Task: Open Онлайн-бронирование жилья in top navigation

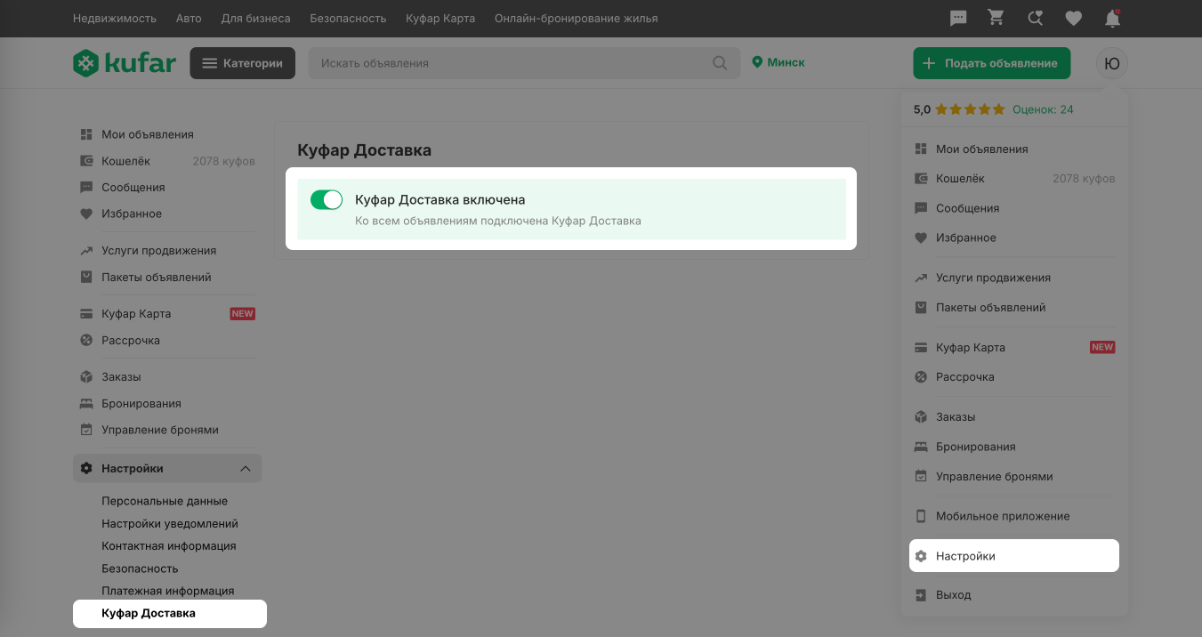Action: pos(577,18)
